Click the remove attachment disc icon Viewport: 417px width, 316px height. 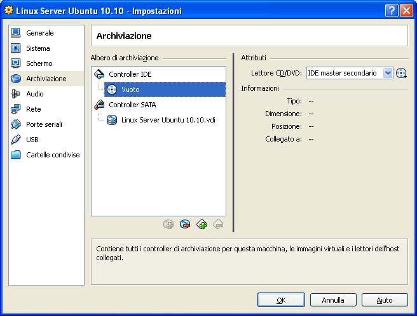click(x=186, y=223)
